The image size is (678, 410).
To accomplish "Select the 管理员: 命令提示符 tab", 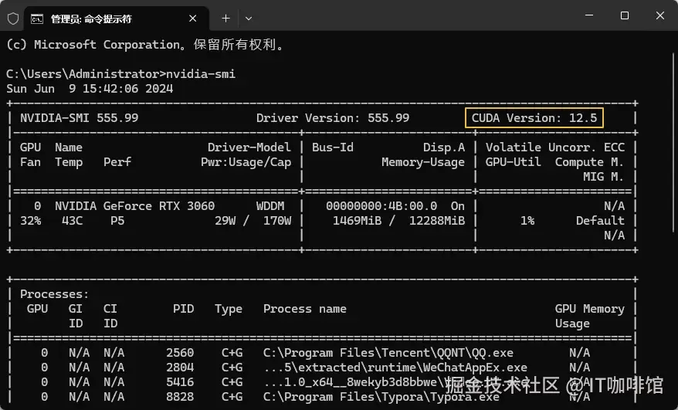I will click(100, 18).
